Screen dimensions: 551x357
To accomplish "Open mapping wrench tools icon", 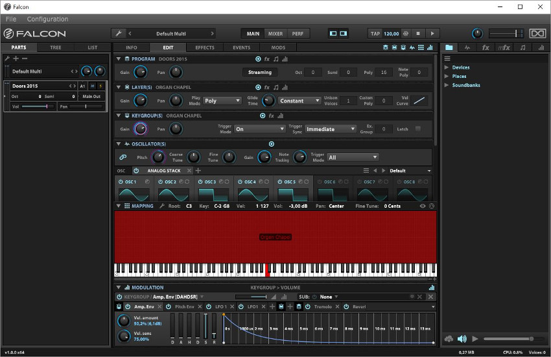I will [x=161, y=206].
